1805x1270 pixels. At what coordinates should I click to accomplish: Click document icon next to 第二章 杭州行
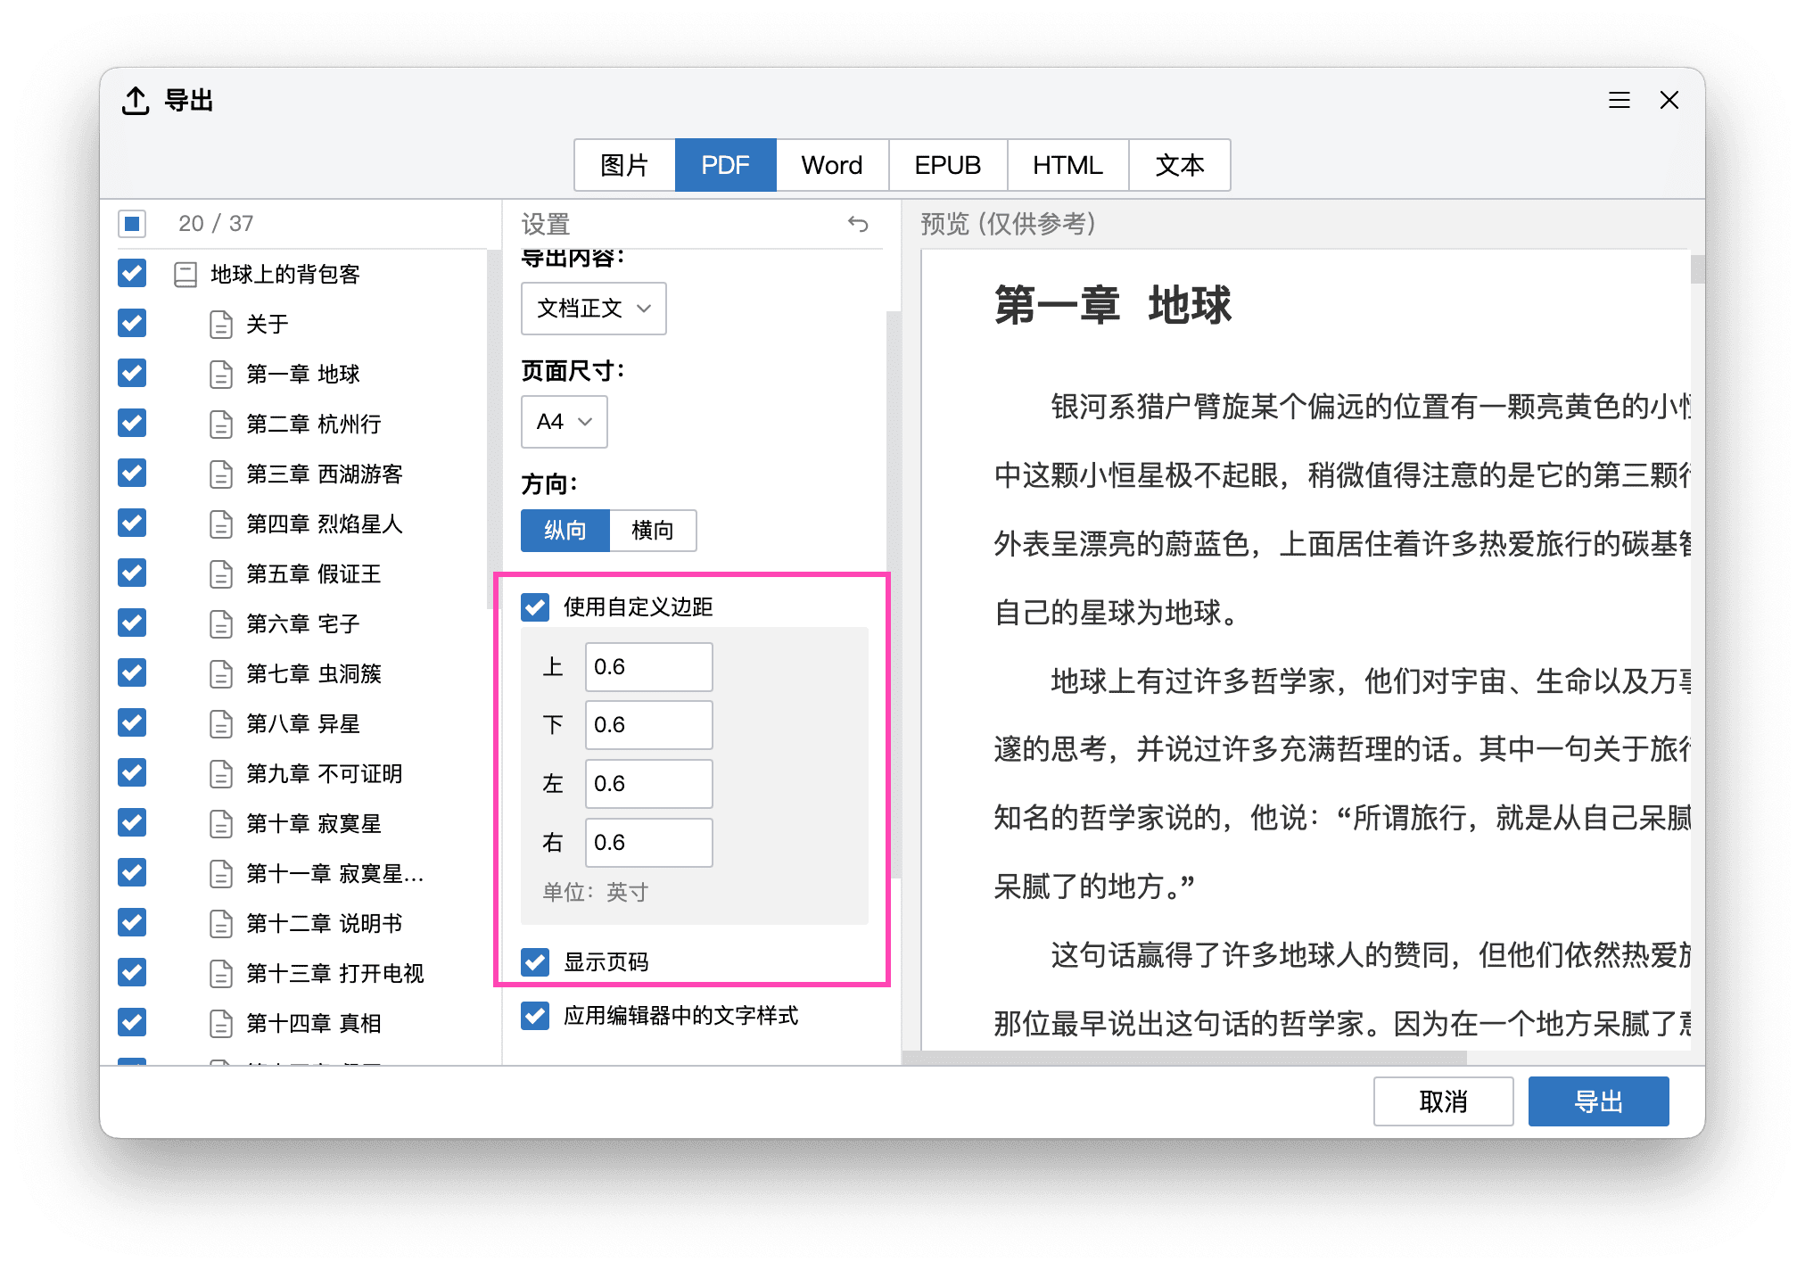click(221, 424)
